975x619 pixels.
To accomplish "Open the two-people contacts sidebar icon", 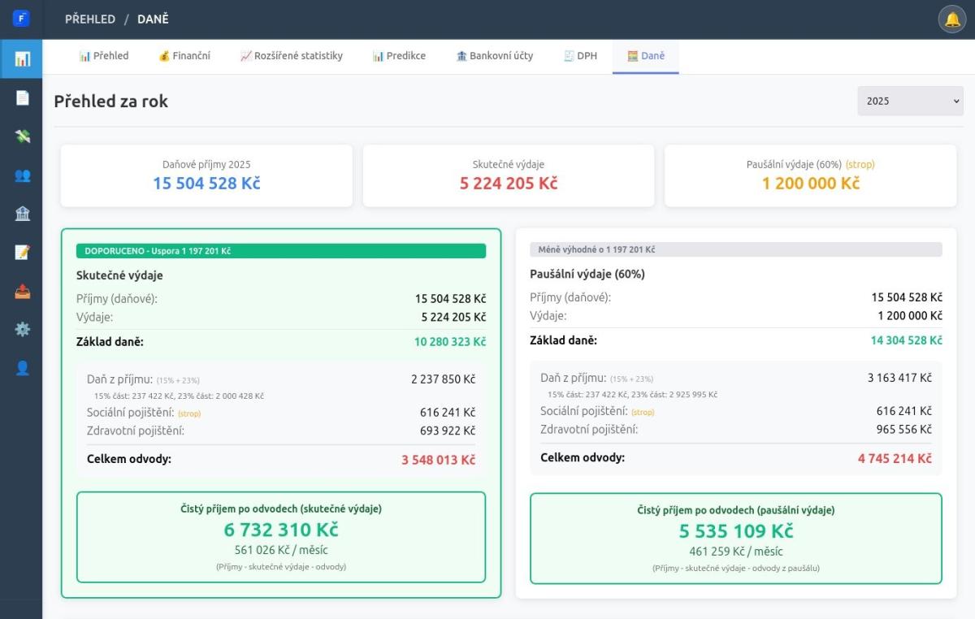I will 22,175.
